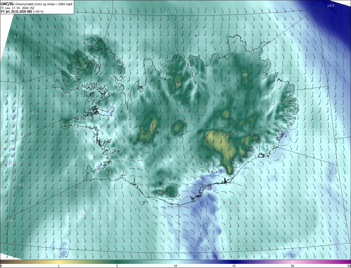This screenshot has height=268, width=351.
Task: Click the '5' tick on the color scale
Action: tap(117, 266)
